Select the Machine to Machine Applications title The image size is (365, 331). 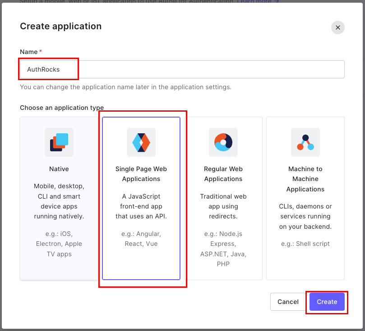[305, 179]
